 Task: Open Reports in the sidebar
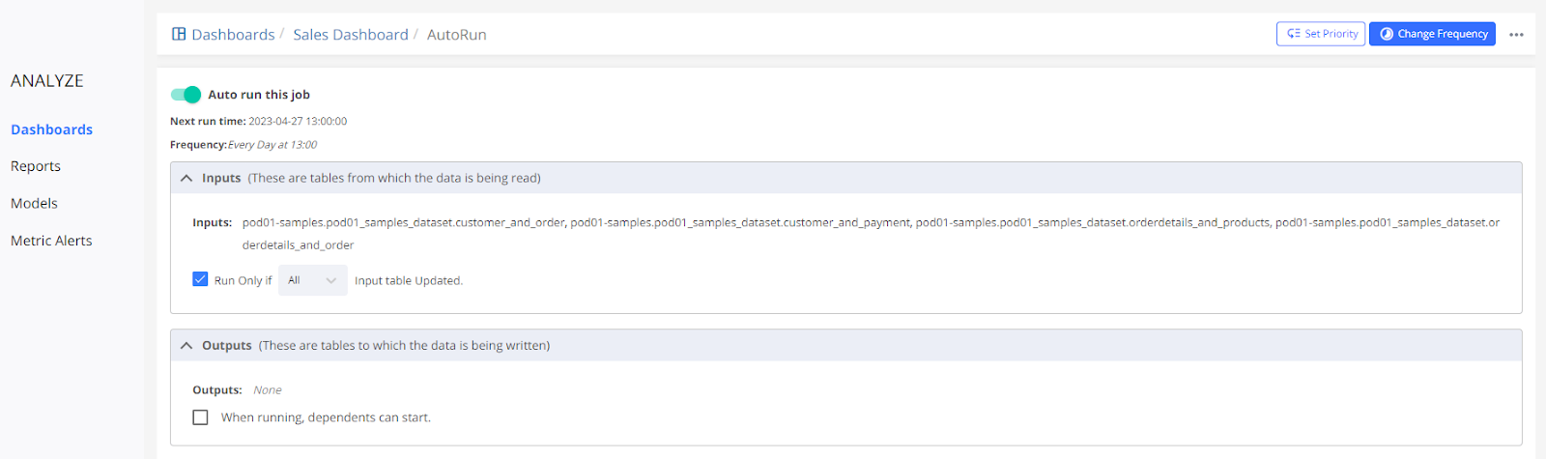(36, 166)
